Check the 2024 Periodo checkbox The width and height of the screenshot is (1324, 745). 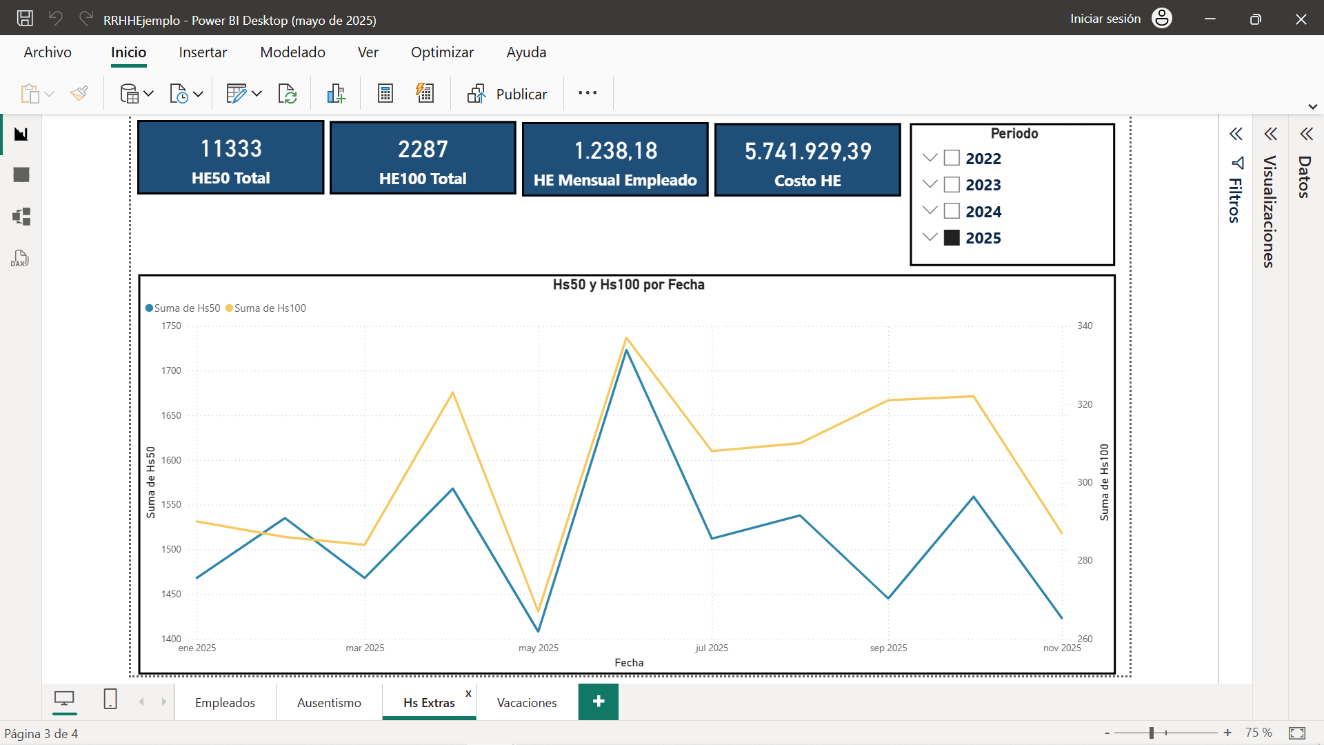click(x=952, y=211)
